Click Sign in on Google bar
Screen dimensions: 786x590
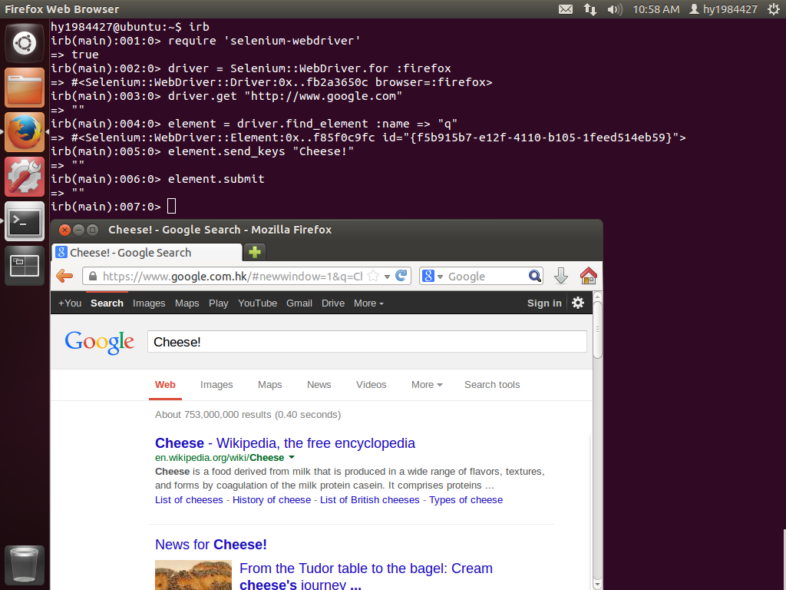point(544,303)
